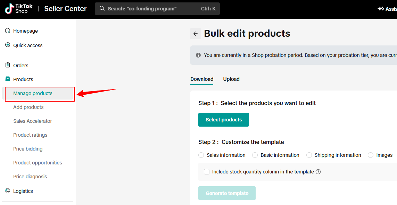Click the Shop probation period notice text
Image resolution: width=397 pixels, height=205 pixels.
pyautogui.click(x=300, y=55)
